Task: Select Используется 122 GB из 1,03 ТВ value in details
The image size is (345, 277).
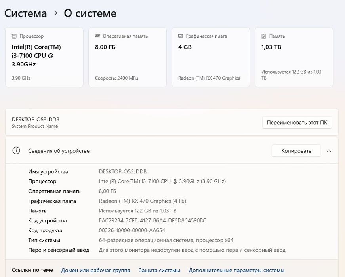Action: pyautogui.click(x=137, y=211)
